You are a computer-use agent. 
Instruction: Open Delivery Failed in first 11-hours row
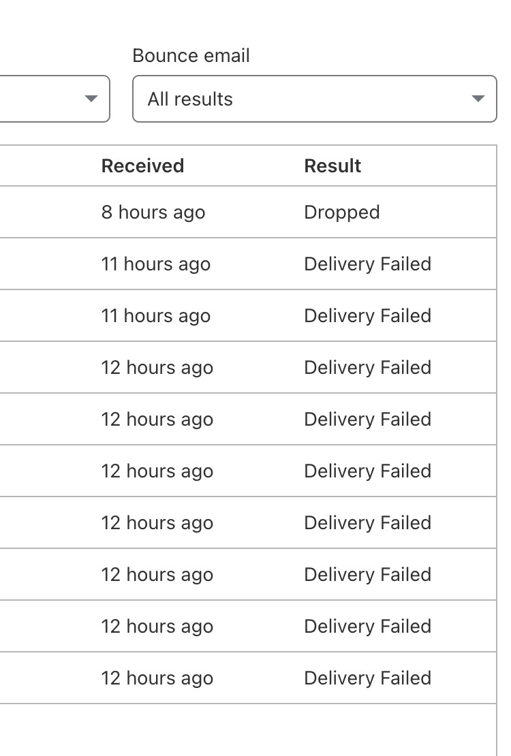pos(367,264)
